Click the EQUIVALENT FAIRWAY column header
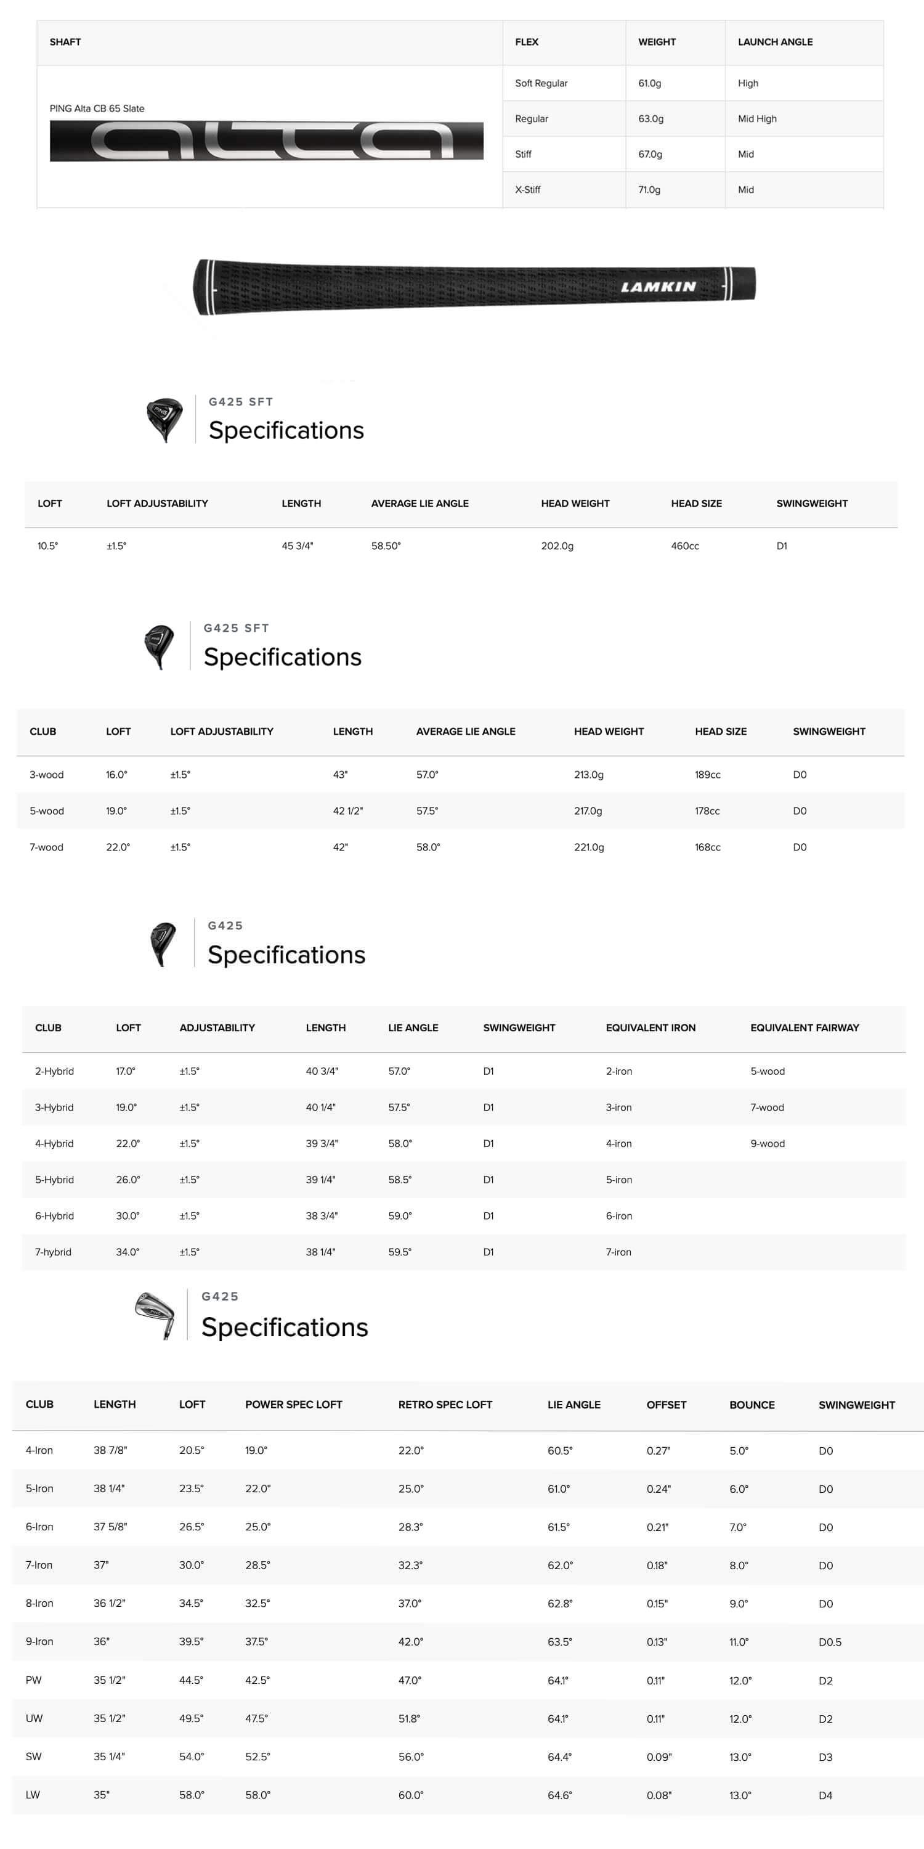The image size is (924, 1849). point(804,1028)
